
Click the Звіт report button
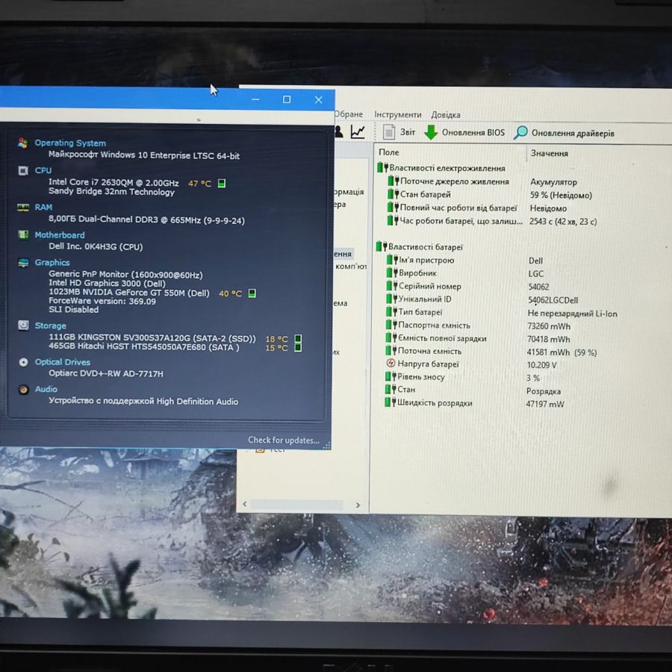point(399,132)
